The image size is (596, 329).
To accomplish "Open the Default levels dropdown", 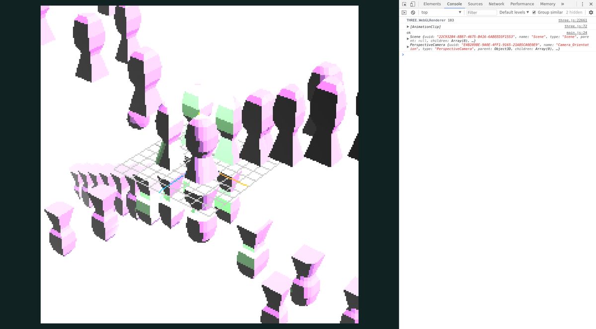I will coord(514,12).
